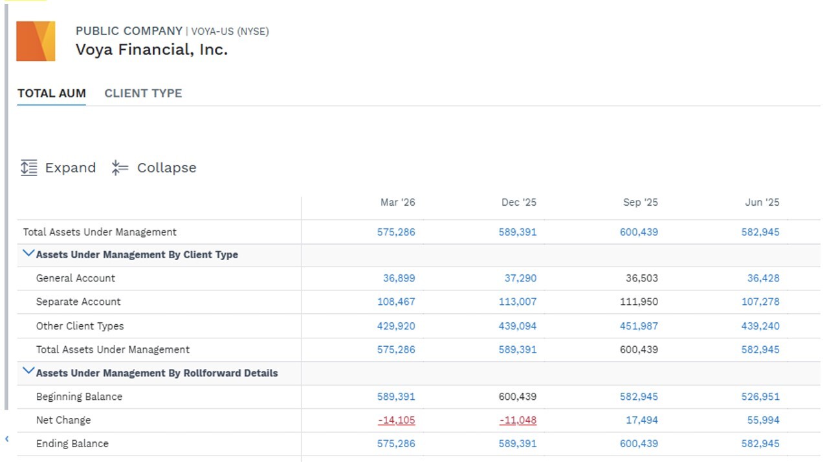Open Mar '26 Total AUM value 575,286 in top row

(x=396, y=232)
